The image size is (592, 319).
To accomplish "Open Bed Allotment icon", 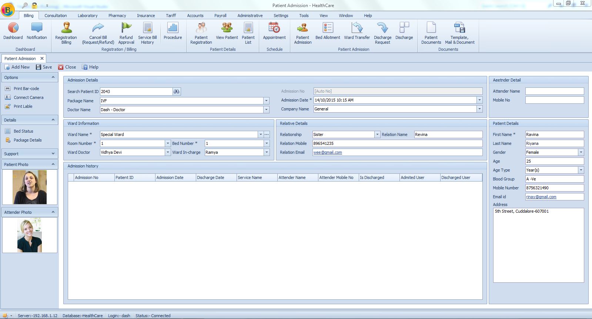I will coord(328,31).
